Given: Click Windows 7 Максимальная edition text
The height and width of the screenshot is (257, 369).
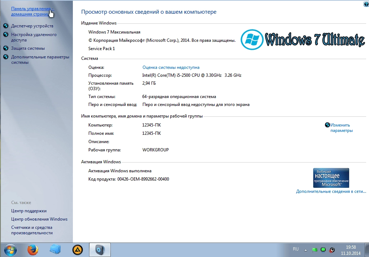Looking at the screenshot, I should (114, 32).
